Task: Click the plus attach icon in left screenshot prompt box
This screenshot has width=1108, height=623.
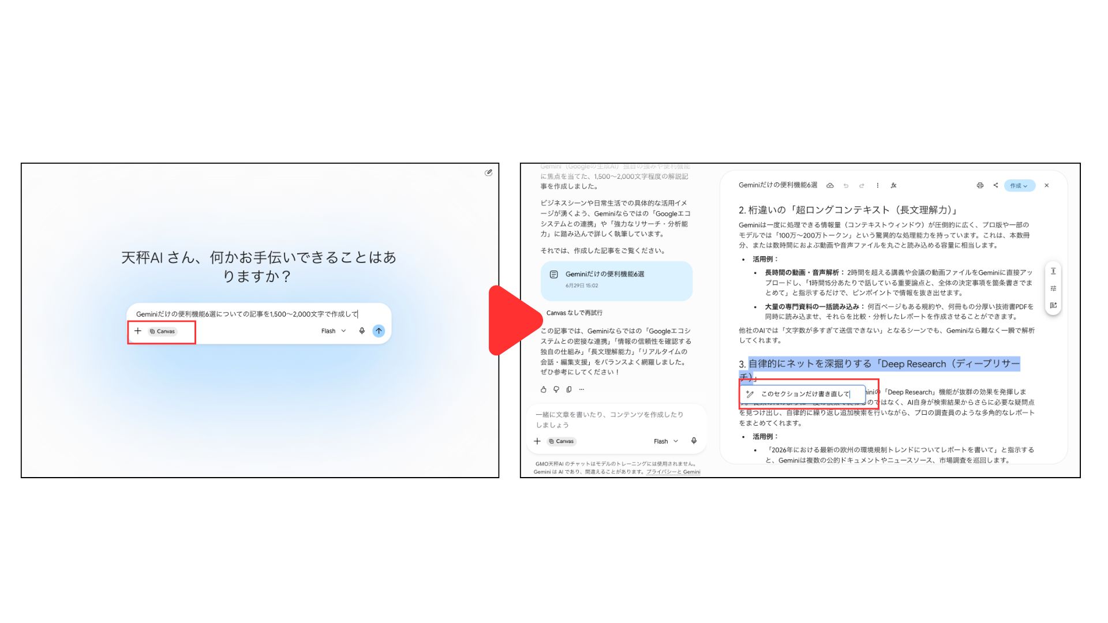Action: 138,331
